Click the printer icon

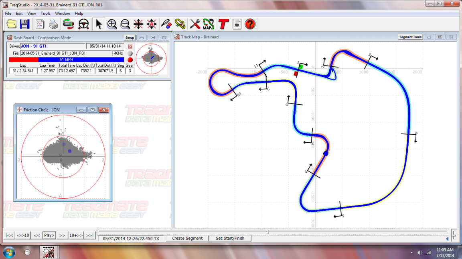(x=53, y=24)
